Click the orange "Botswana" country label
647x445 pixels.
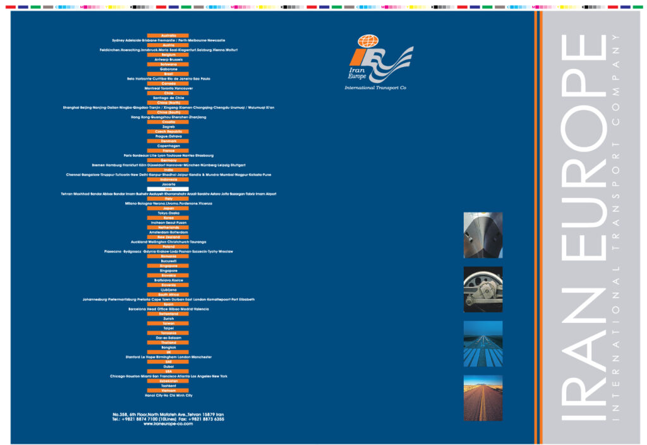point(168,64)
